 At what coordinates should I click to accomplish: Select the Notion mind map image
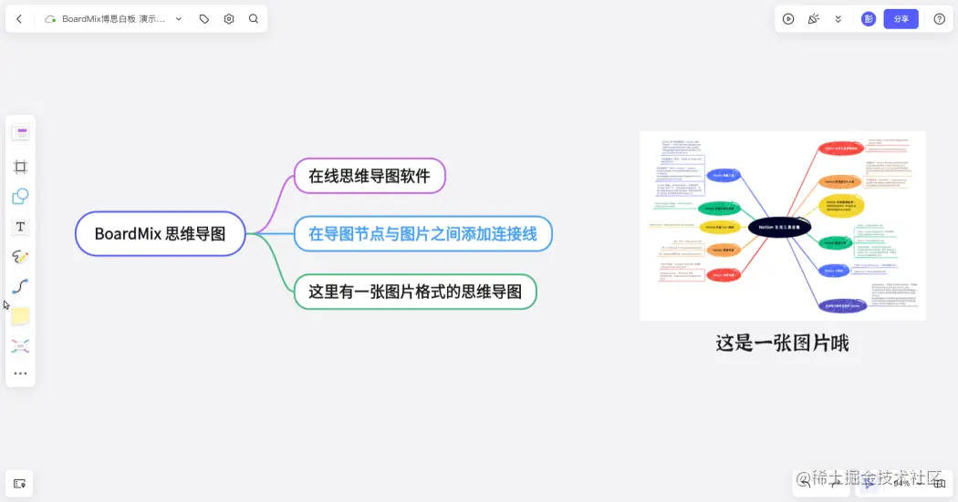[x=783, y=226]
